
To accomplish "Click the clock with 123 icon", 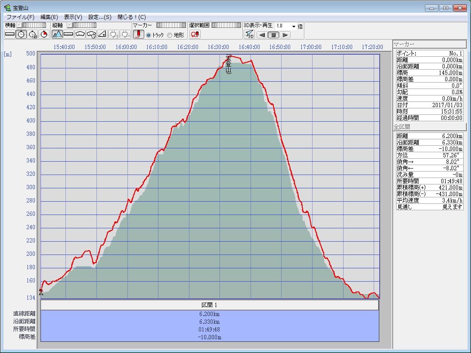I will pyautogui.click(x=32, y=34).
